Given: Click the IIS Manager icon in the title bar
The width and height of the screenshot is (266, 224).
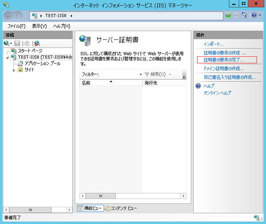Looking at the screenshot, I should 6,5.
